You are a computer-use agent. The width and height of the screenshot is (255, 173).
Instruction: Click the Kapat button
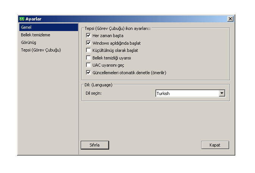215,145
